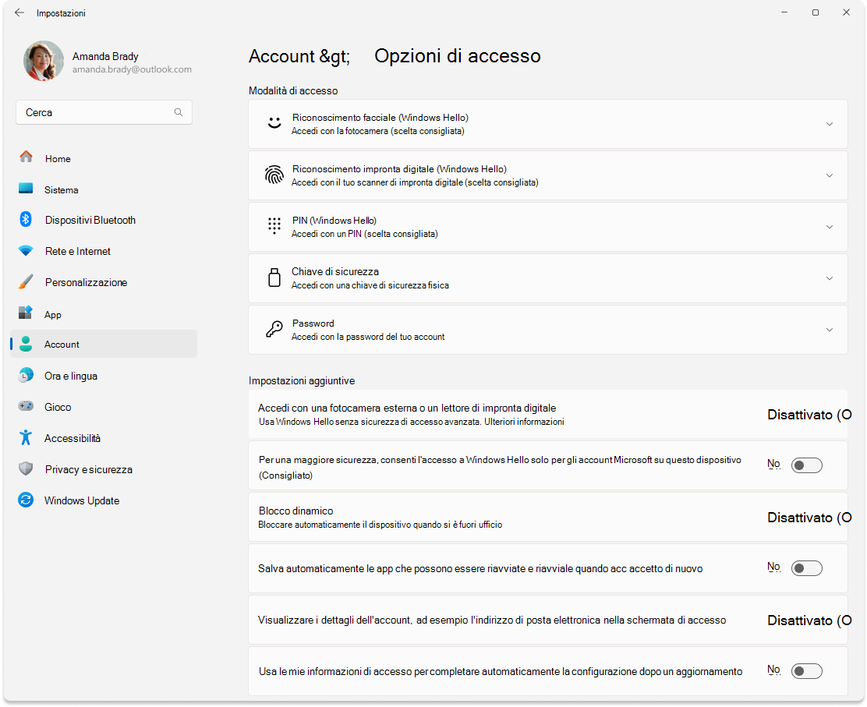Click the Gioco controller icon
This screenshot has width=867, height=707.
pos(26,406)
